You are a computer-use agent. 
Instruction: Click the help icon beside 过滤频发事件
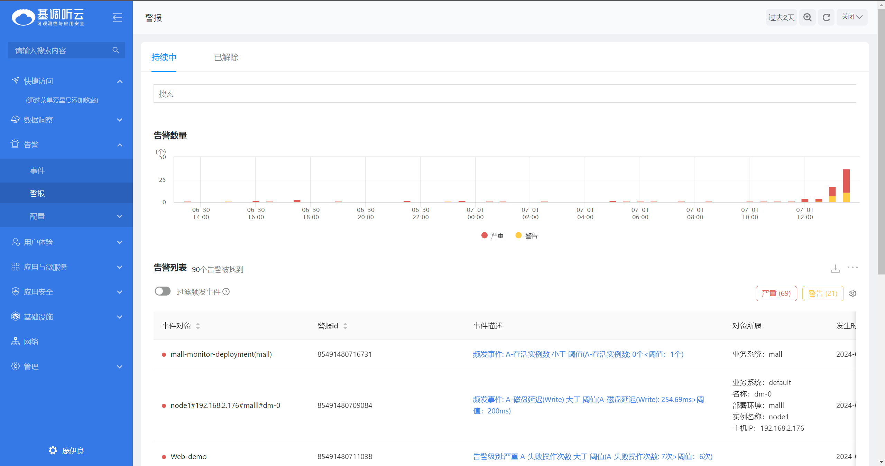[226, 292]
